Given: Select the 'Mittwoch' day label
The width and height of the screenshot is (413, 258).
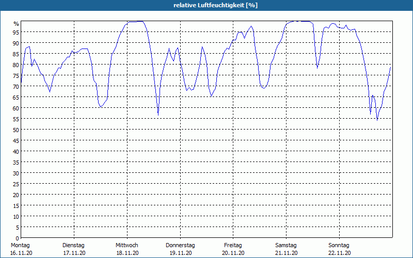Looking at the screenshot, I should [126, 246].
